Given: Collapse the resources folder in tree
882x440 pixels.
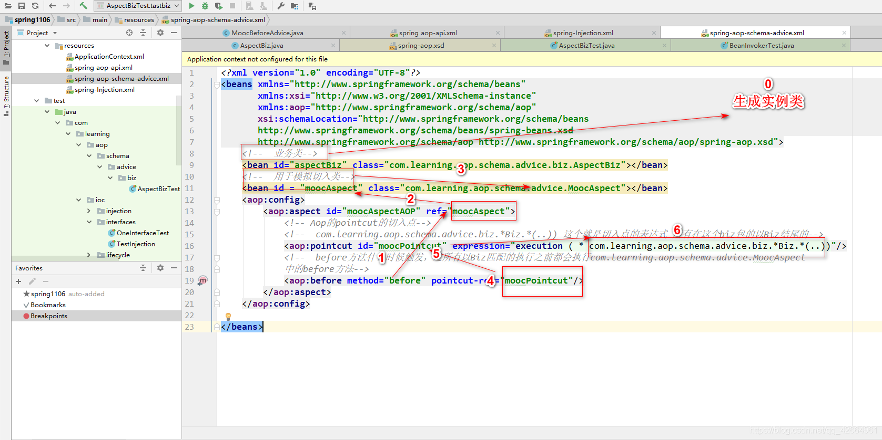Looking at the screenshot, I should 47,46.
